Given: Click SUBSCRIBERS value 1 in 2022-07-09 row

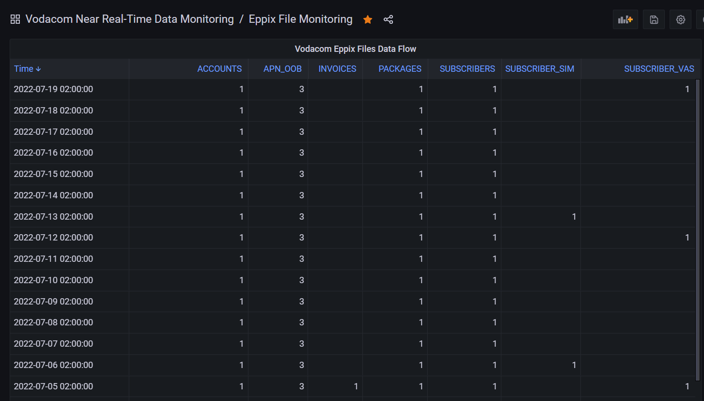Looking at the screenshot, I should [495, 302].
